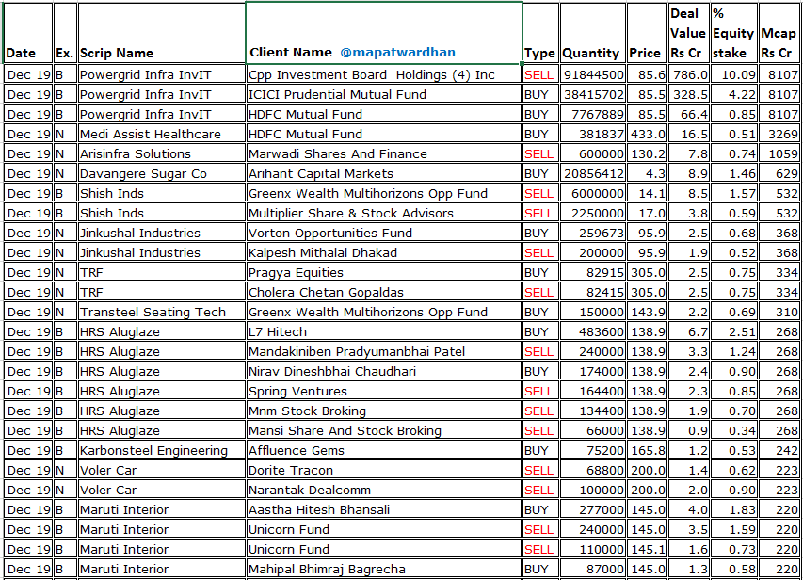Select the price cell 433.0
The width and height of the screenshot is (803, 580).
click(x=648, y=135)
